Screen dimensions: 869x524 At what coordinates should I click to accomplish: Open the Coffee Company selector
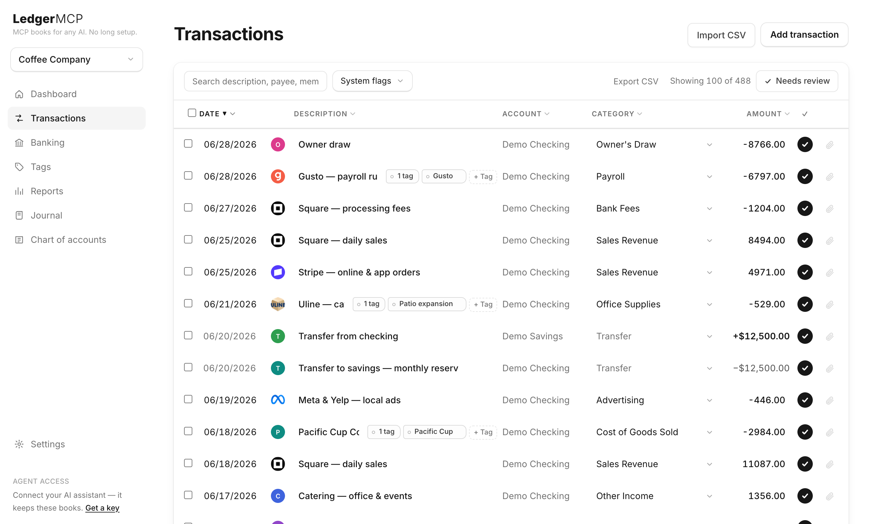77,59
